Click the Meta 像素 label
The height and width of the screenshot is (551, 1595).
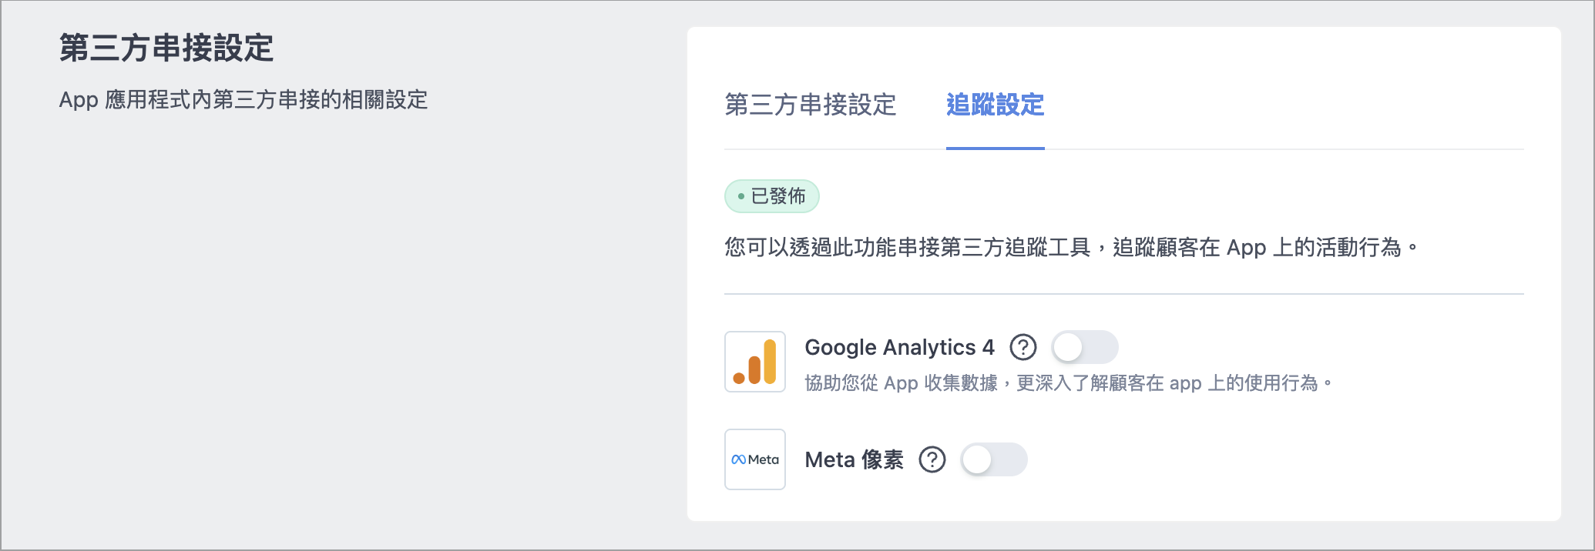[x=854, y=460]
